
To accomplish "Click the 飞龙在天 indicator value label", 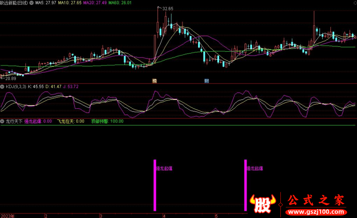I will click(71, 121).
